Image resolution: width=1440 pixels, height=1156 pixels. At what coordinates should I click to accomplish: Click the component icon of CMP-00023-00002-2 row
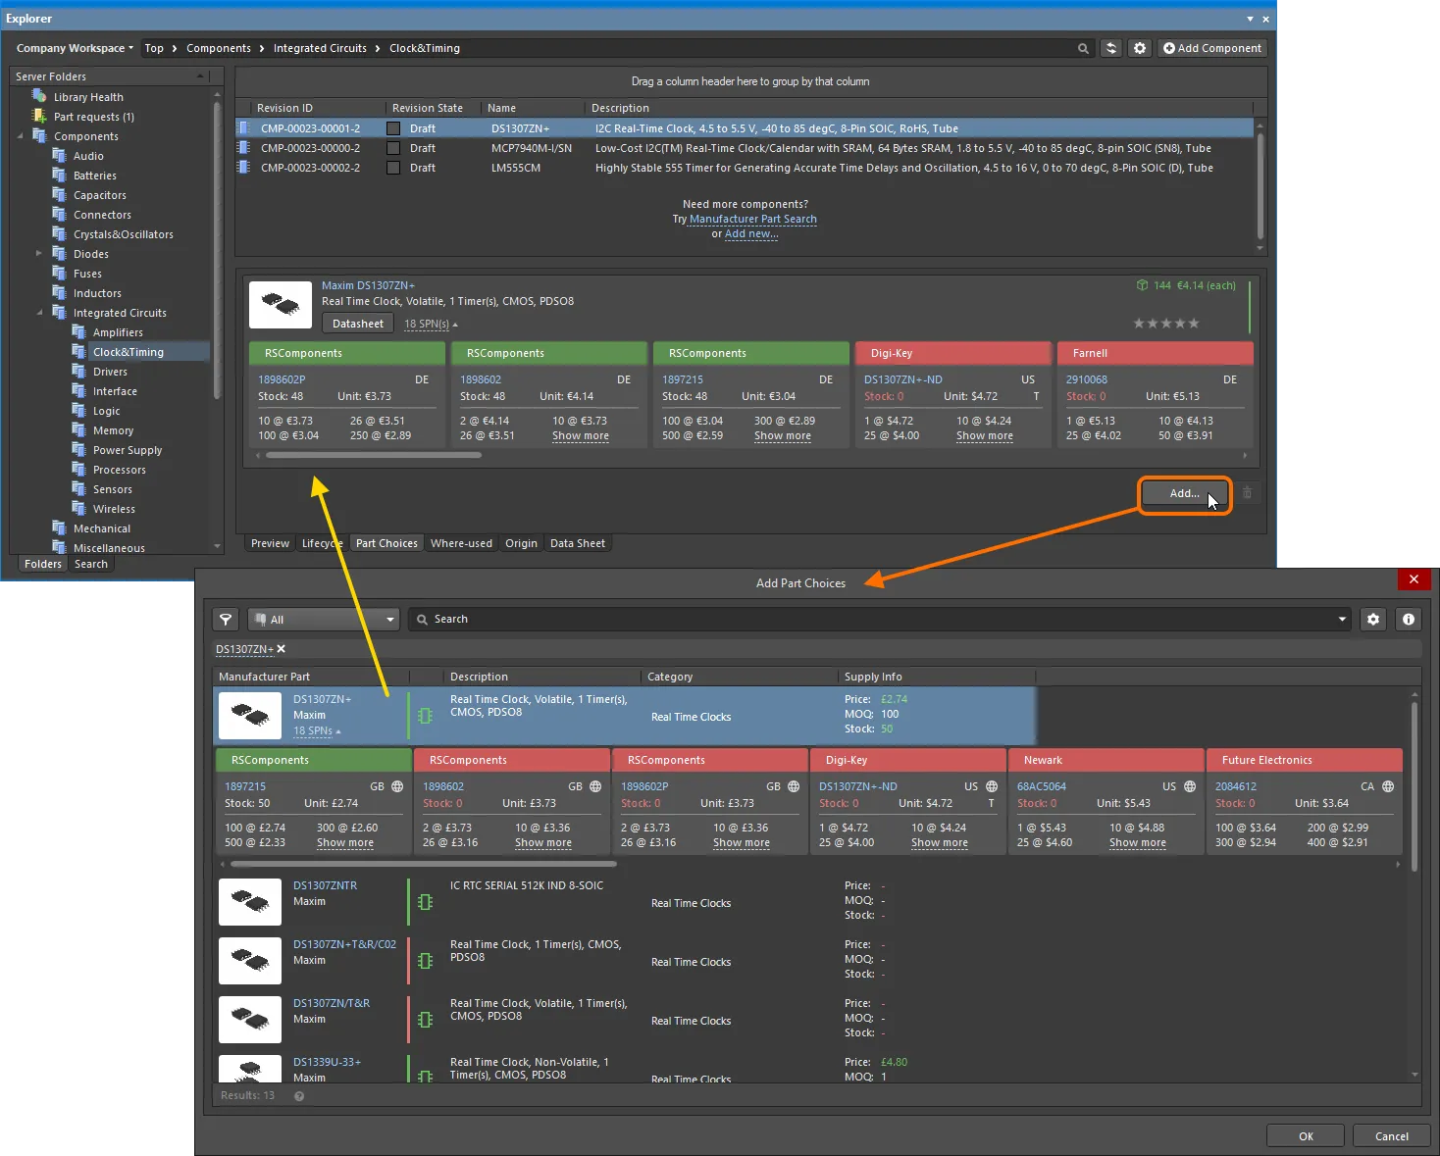coord(244,168)
